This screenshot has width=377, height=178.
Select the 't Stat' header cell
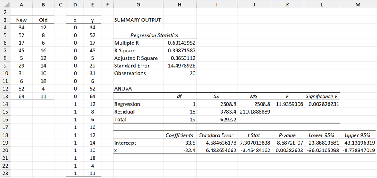pyautogui.click(x=254, y=135)
